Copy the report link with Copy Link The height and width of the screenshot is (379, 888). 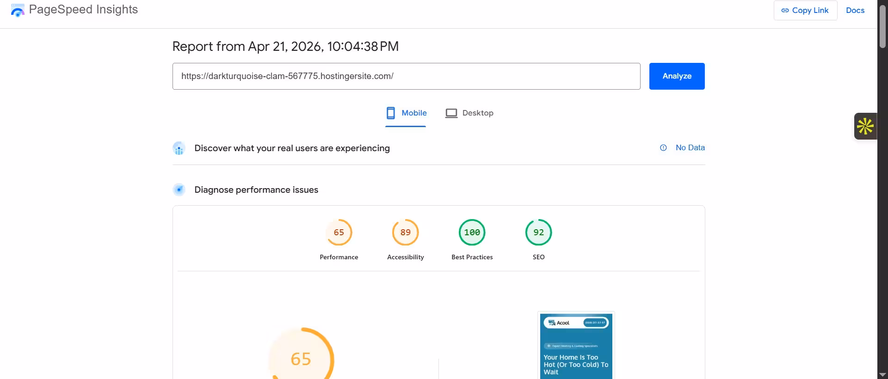805,10
